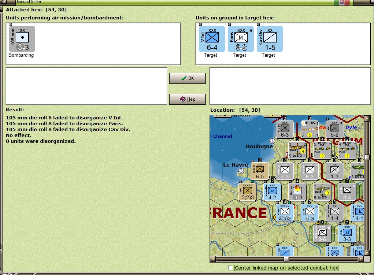Click result line about V Inf
The height and width of the screenshot is (275, 374).
pos(64,118)
